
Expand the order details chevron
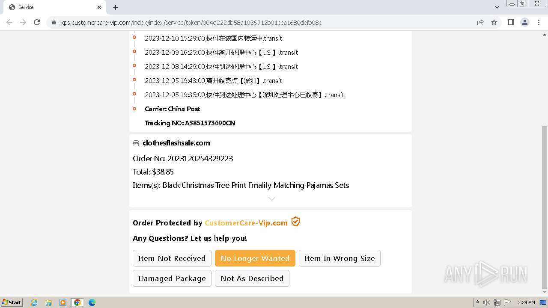coord(271,198)
